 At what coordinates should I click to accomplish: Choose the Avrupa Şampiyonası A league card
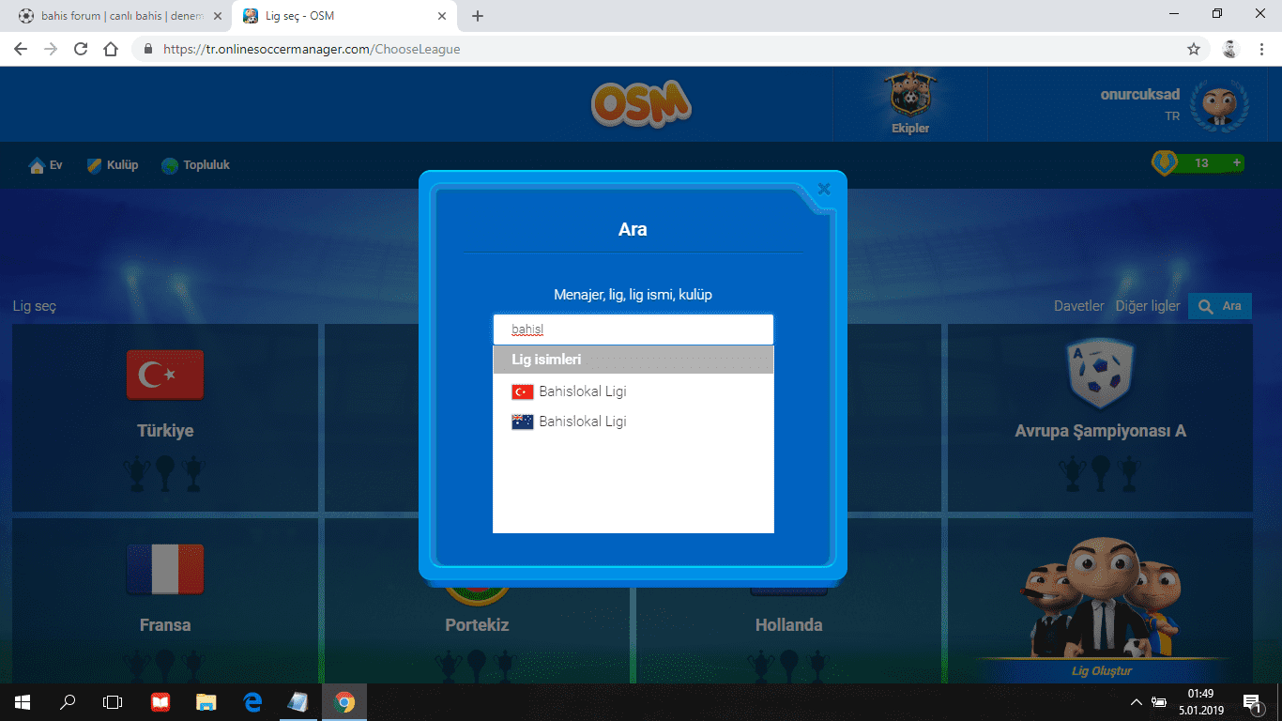[x=1100, y=418]
